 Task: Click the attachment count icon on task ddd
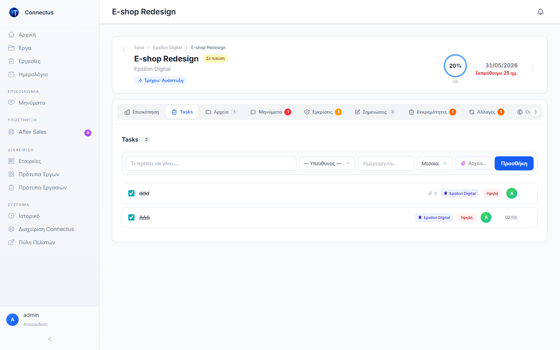pos(432,193)
